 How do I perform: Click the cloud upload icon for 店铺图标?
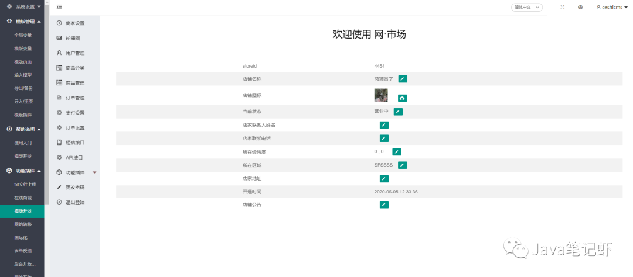coord(403,98)
